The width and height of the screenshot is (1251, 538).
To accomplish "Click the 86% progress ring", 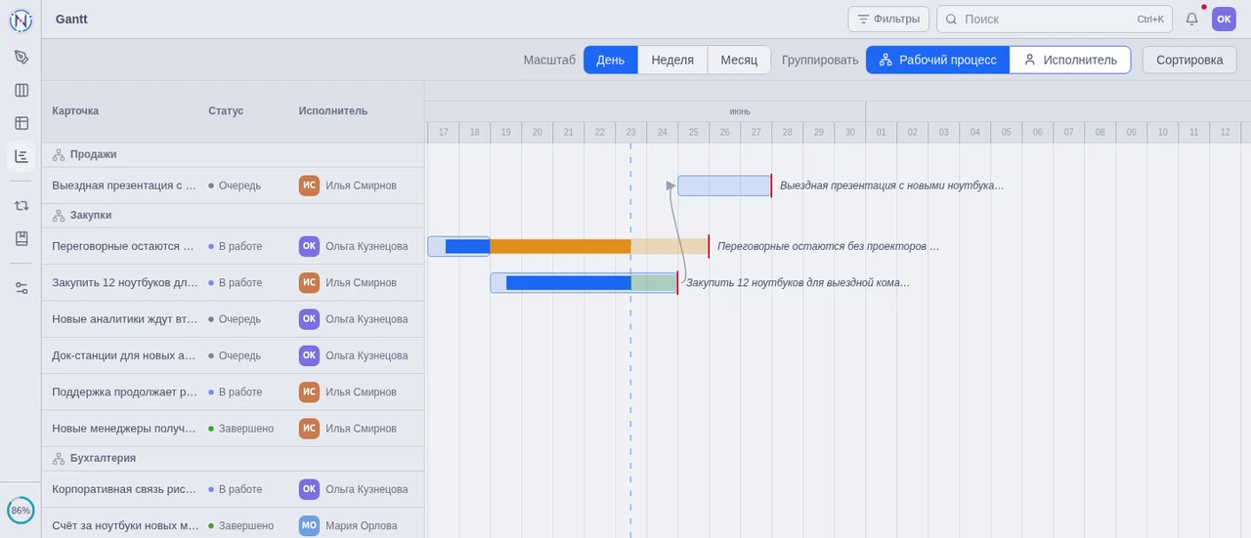I will click(x=21, y=511).
